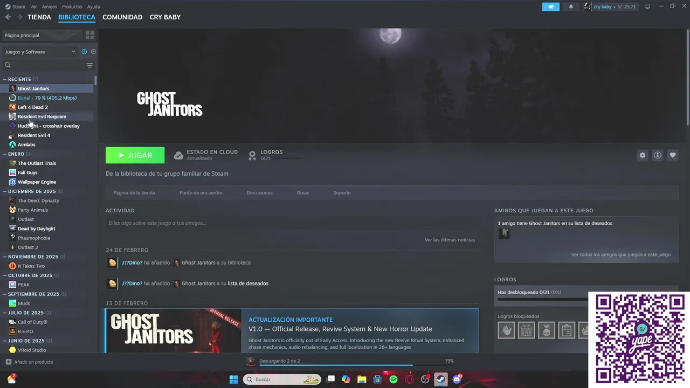Screen dimensions: 690x388
Task: Click the Burial download progress circle icon
Action: point(12,98)
